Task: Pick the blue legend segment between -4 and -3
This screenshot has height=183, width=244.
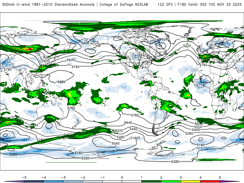Action: pyautogui.click(x=53, y=181)
